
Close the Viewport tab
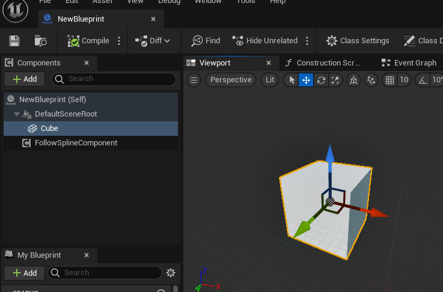269,63
